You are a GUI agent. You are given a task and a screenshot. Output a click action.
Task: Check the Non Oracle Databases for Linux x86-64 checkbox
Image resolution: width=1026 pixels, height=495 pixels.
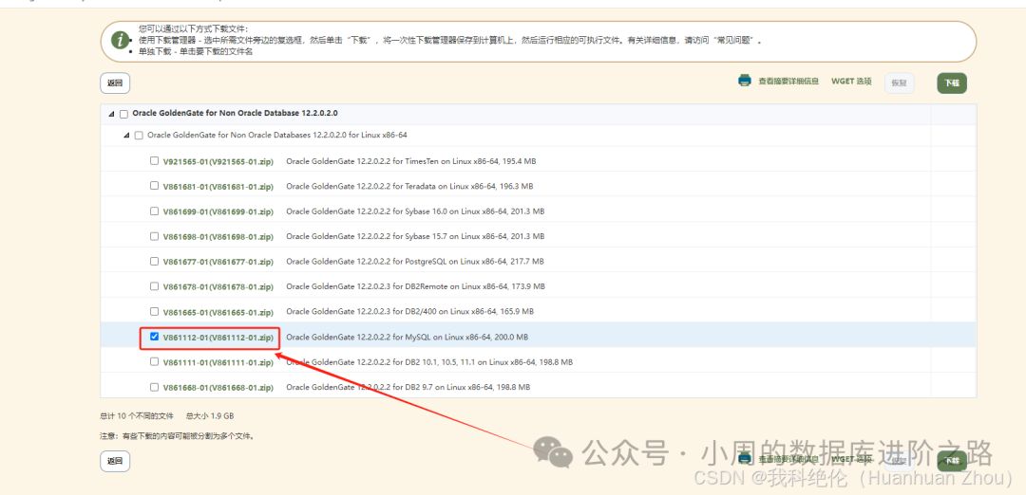(139, 136)
